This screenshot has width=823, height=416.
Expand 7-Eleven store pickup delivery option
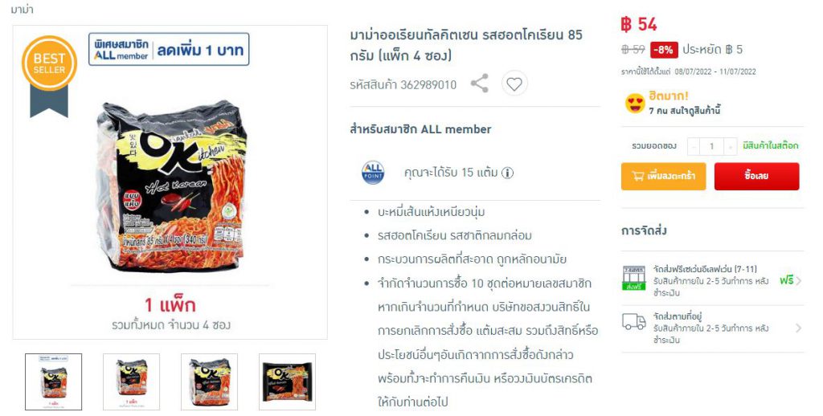tap(712, 280)
